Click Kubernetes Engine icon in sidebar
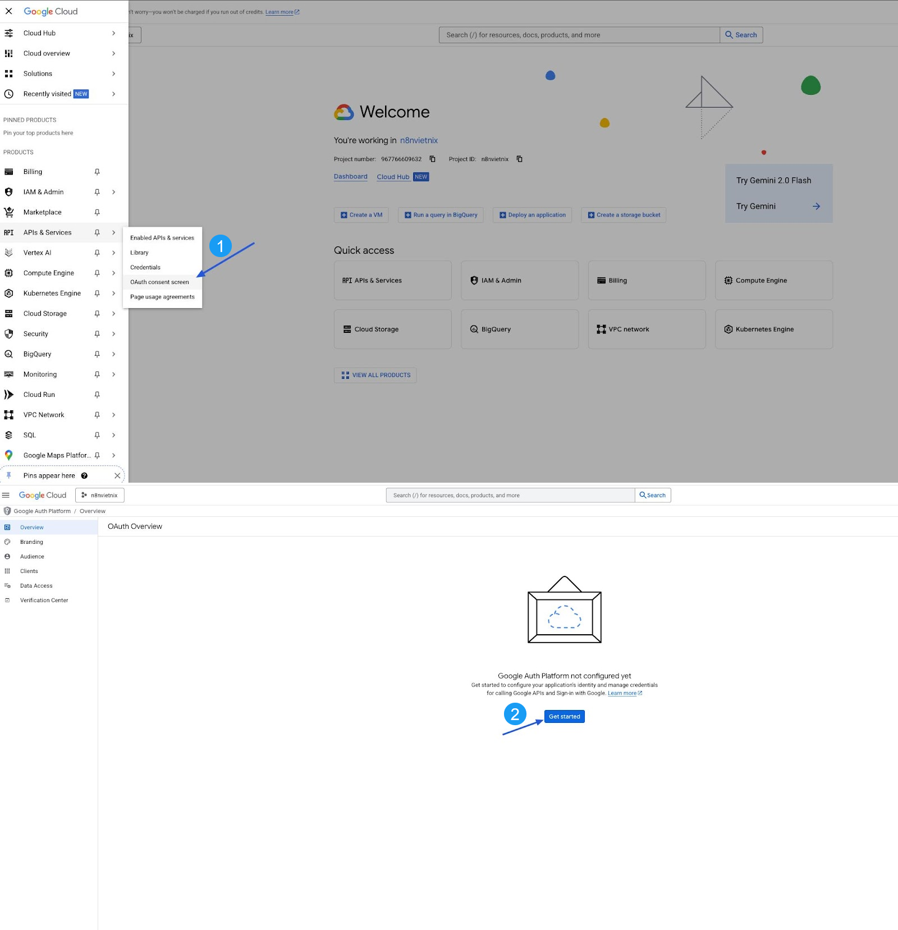The image size is (898, 930). pos(9,293)
